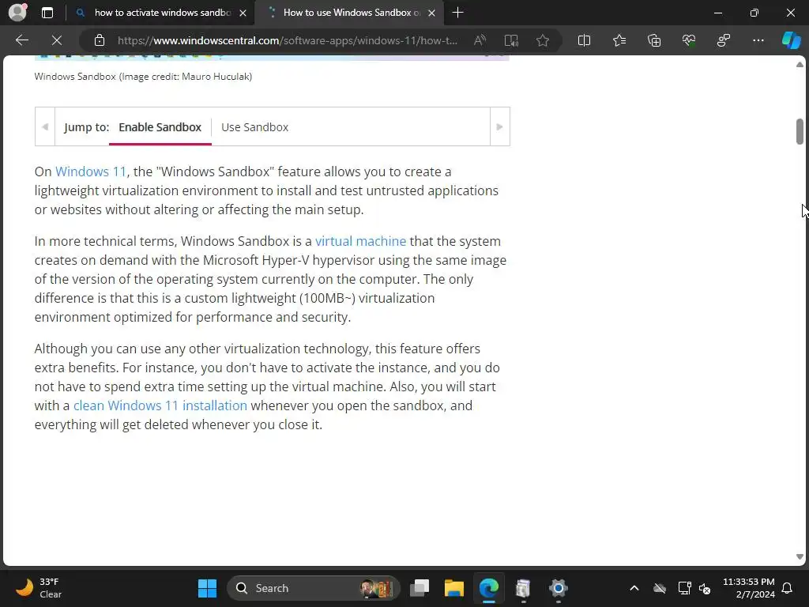Click the jump bar right arrow

[499, 126]
